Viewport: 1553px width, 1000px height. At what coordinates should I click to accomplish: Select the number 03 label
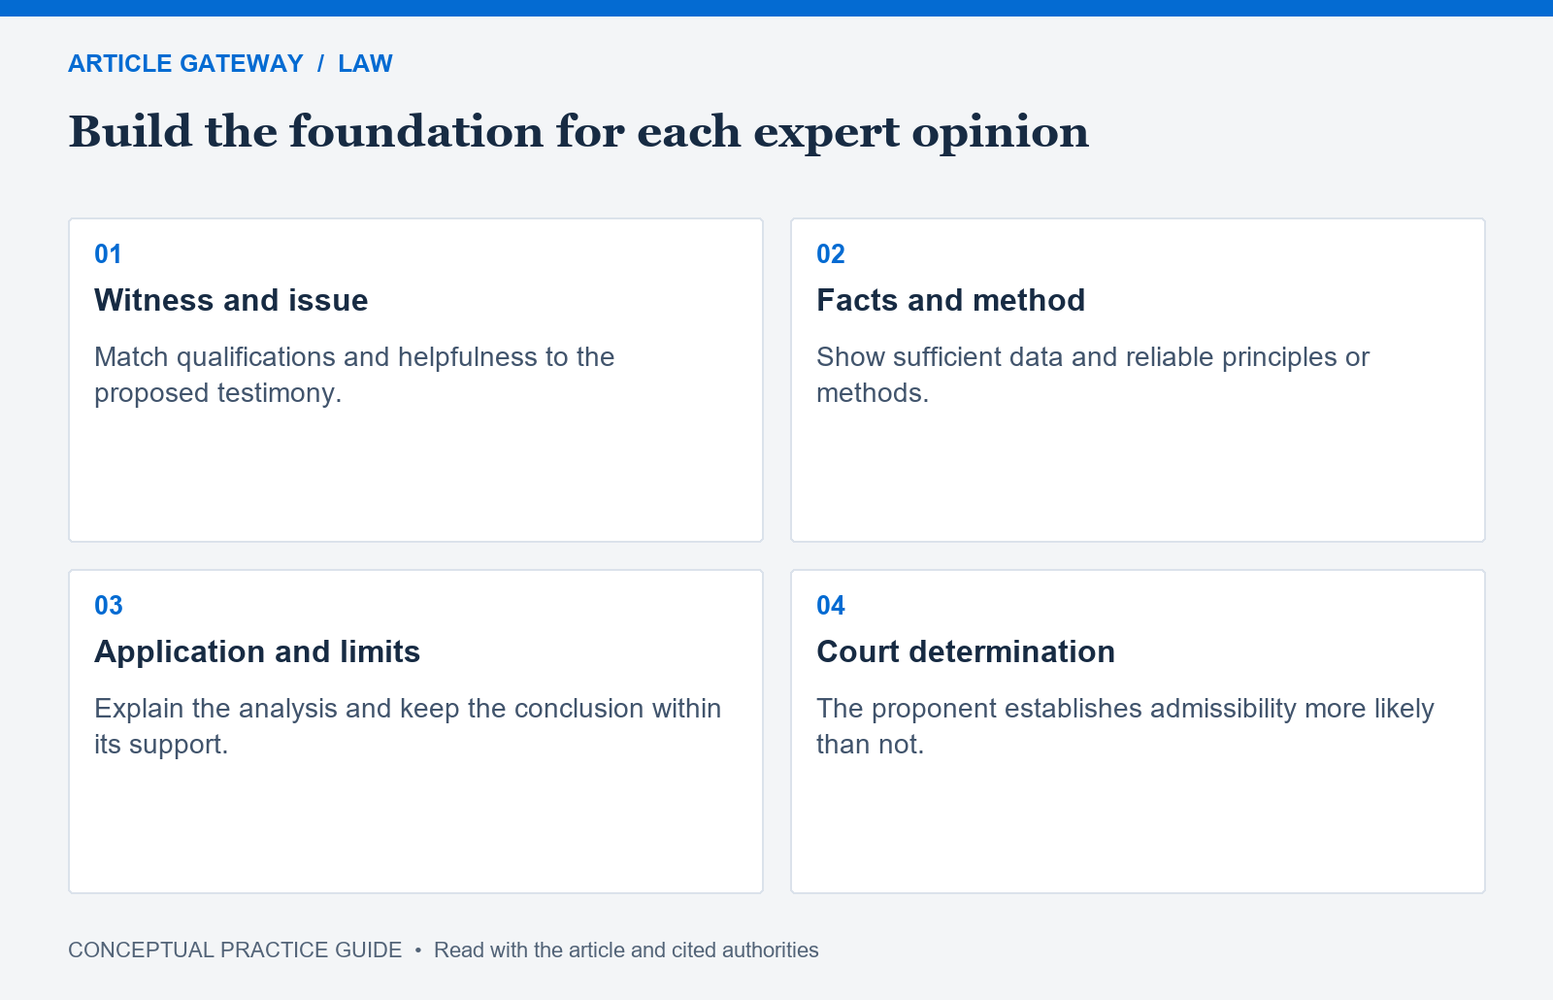(109, 606)
